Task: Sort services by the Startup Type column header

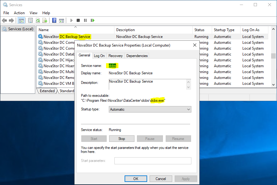Action: [226, 30]
